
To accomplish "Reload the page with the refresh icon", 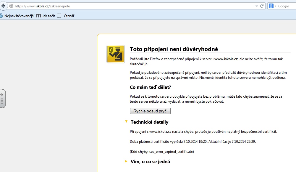I will (x=262, y=6).
